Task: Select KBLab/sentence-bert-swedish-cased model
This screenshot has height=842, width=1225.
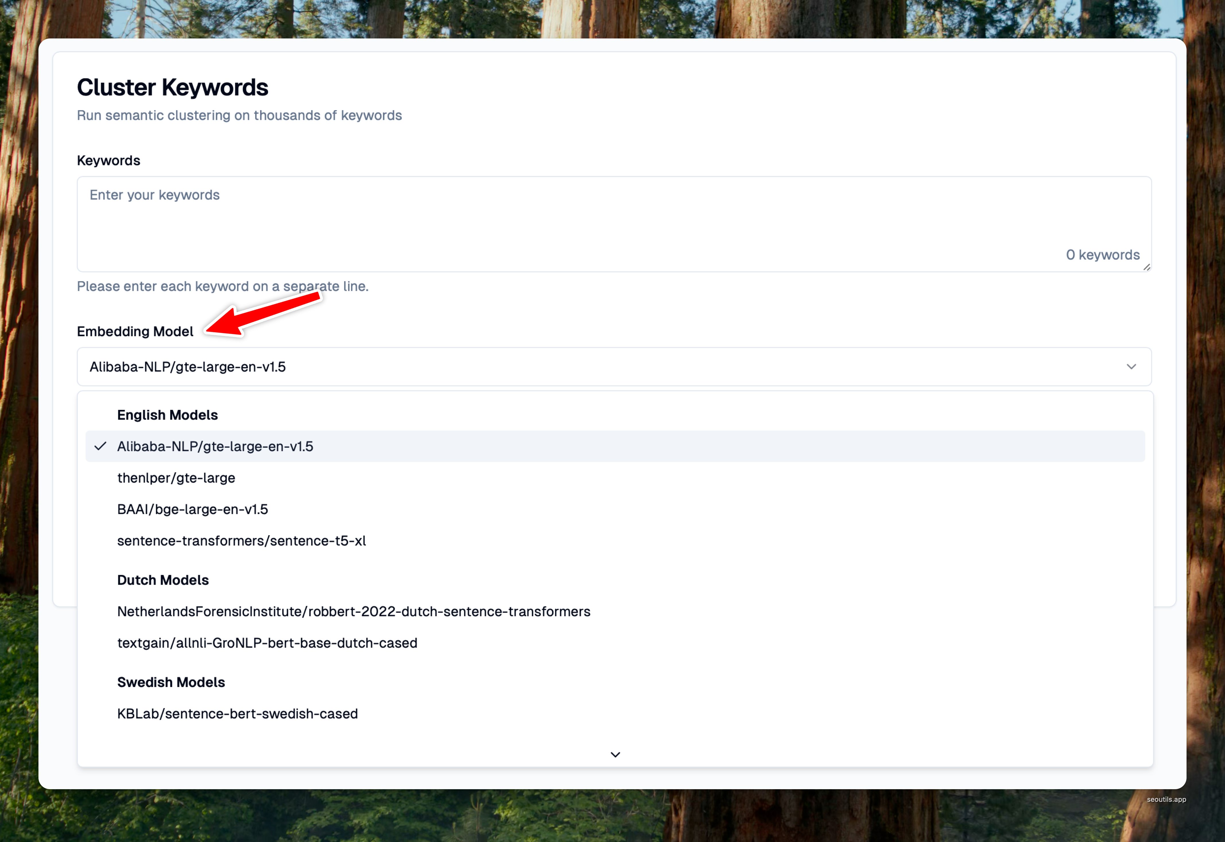Action: [x=615, y=714]
